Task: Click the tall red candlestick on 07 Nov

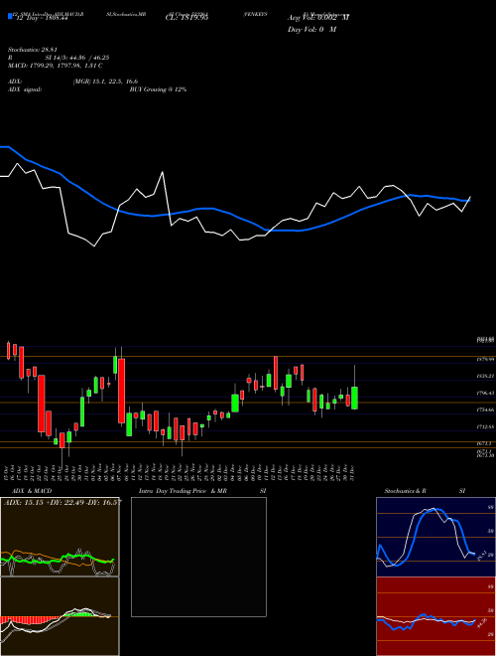Action: pos(121,391)
